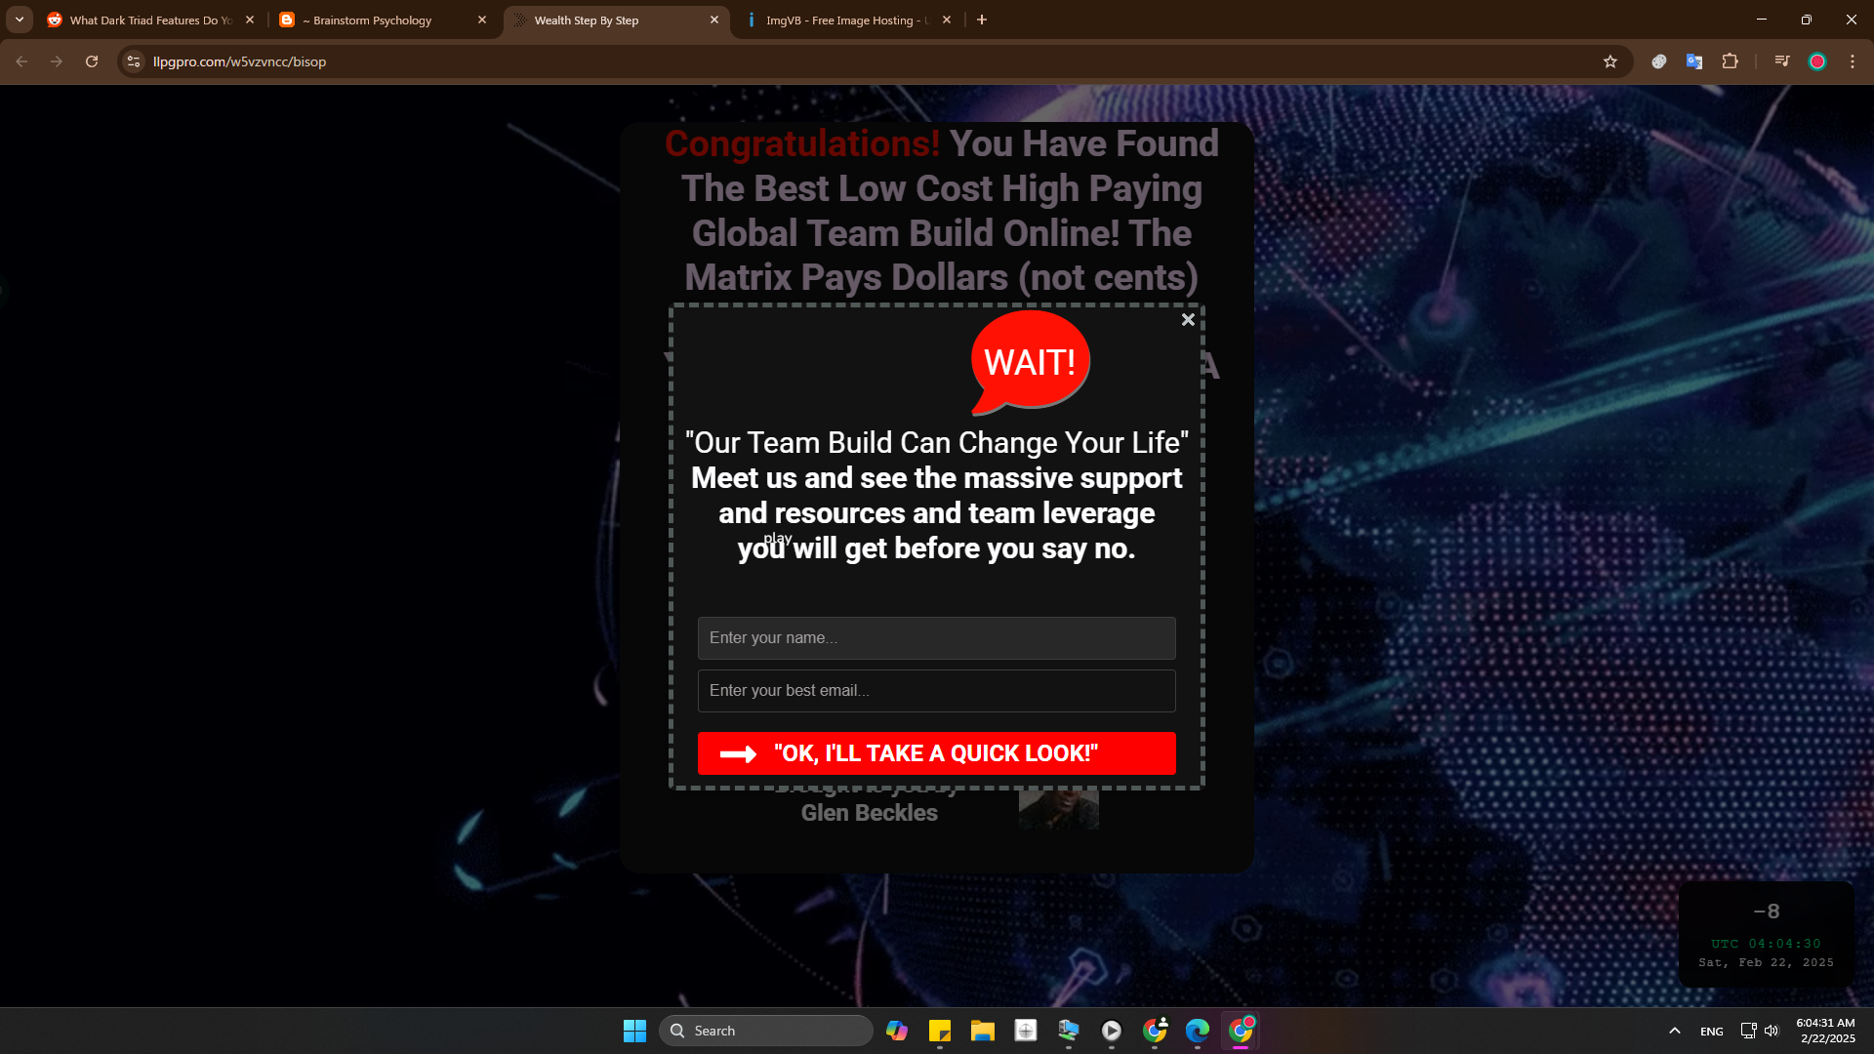Expand the tab search dropdown arrow

[20, 20]
